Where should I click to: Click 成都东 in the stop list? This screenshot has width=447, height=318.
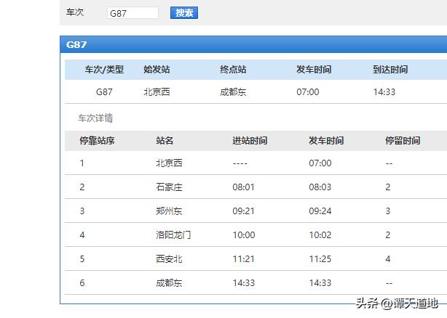(169, 282)
